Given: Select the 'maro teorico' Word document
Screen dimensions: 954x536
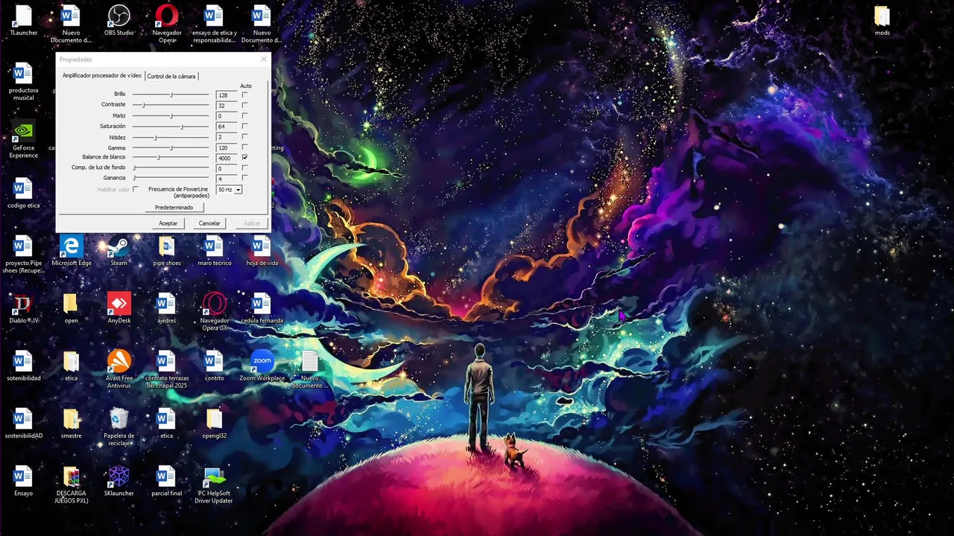Looking at the screenshot, I should pyautogui.click(x=214, y=251).
